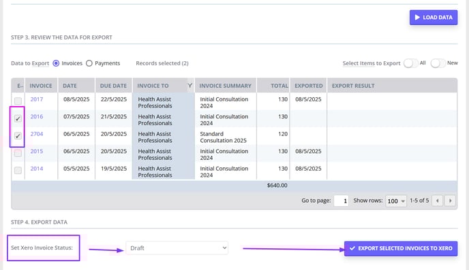Select the Payments radio button

pyautogui.click(x=89, y=63)
